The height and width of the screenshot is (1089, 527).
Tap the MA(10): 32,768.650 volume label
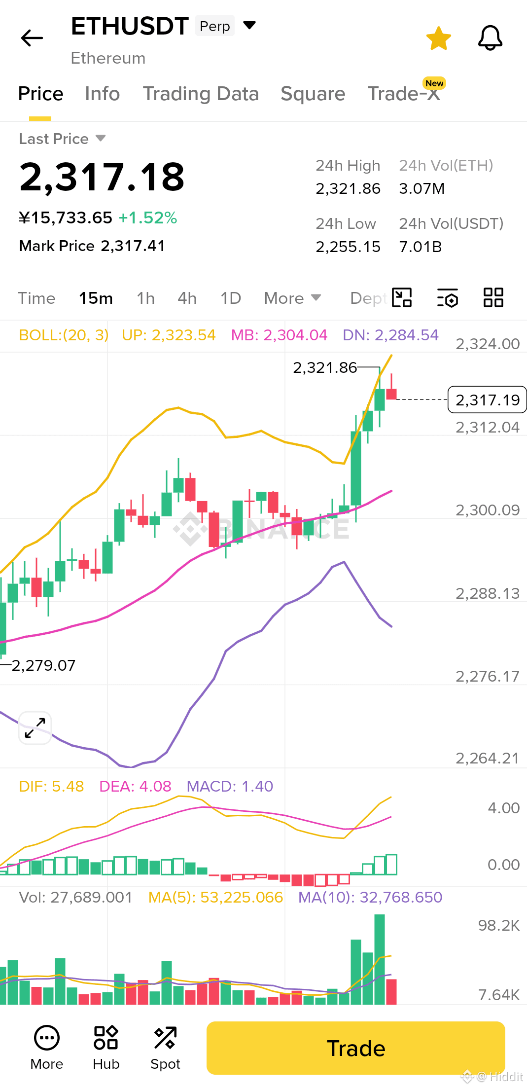point(370,897)
